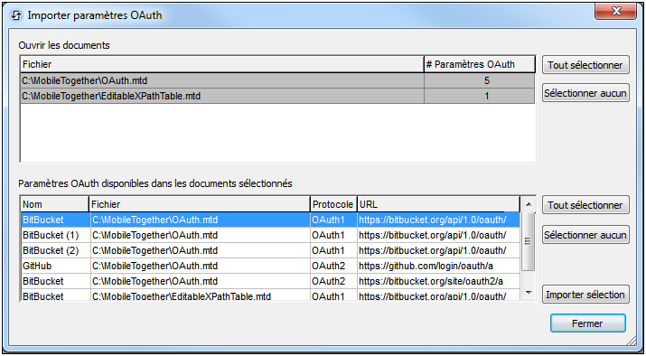Close the Importer paramètres OAuth dialog
The width and height of the screenshot is (646, 356).
(x=616, y=11)
